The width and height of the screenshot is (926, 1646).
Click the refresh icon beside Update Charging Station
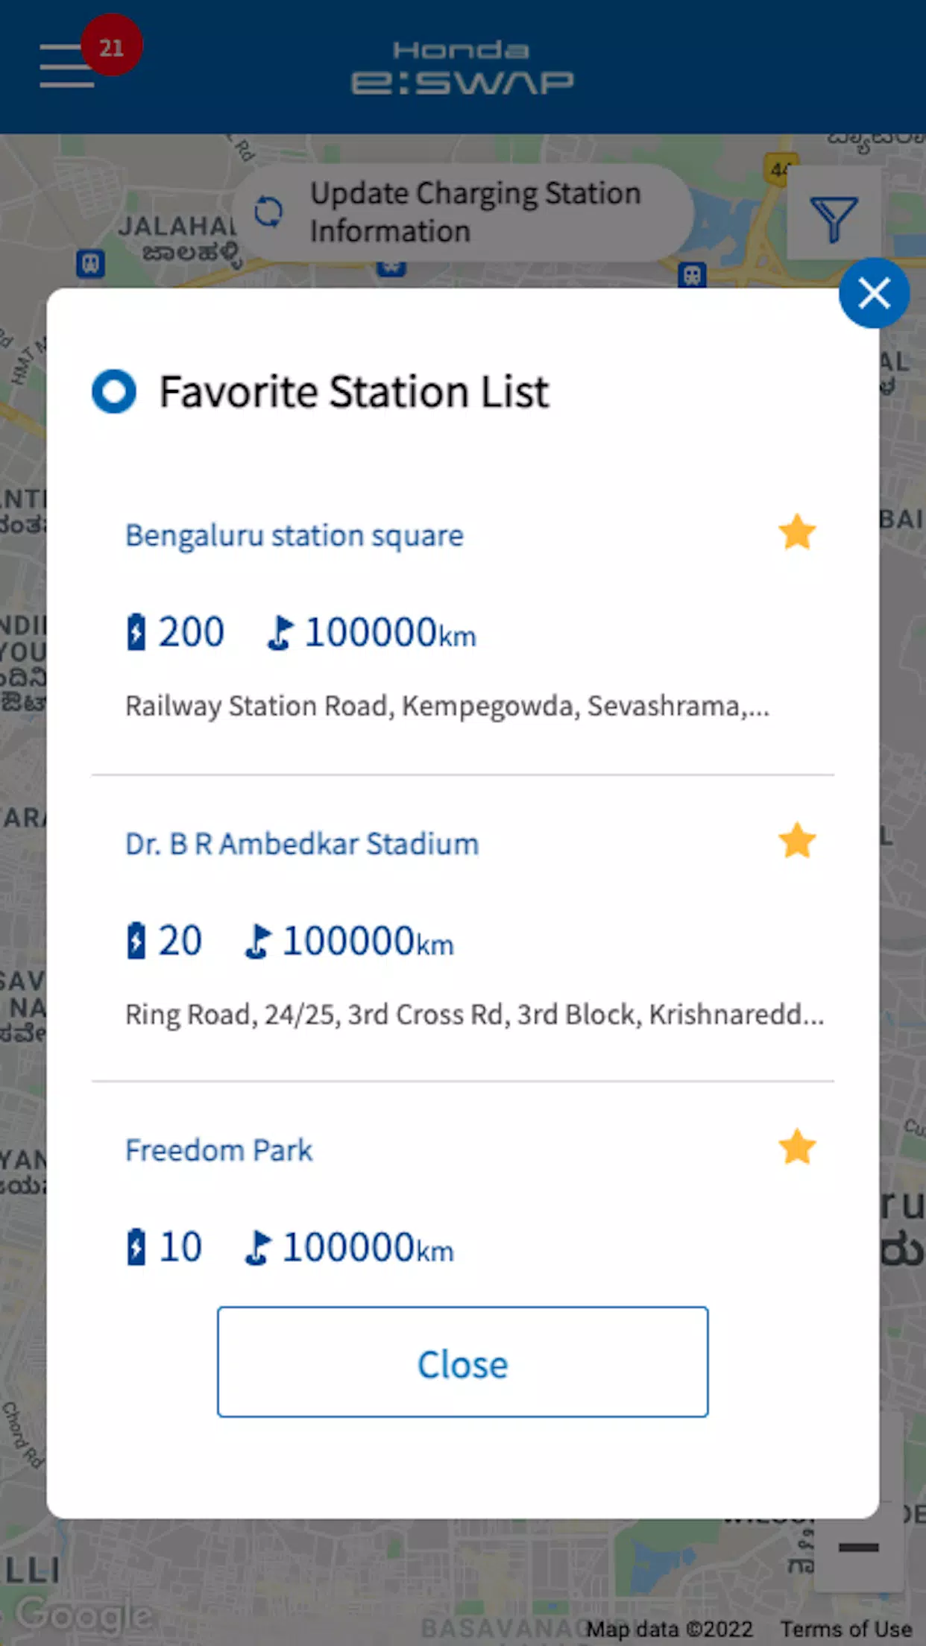268,212
